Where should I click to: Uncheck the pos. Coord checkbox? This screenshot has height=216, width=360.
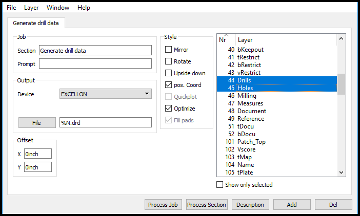(169, 85)
